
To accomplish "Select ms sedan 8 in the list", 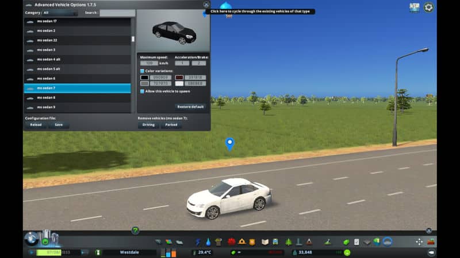I will click(77, 97).
